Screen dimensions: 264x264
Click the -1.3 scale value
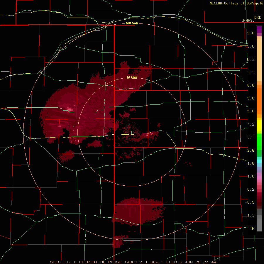(x=250, y=215)
